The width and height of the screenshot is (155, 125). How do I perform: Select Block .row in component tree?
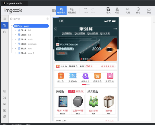click(25, 48)
